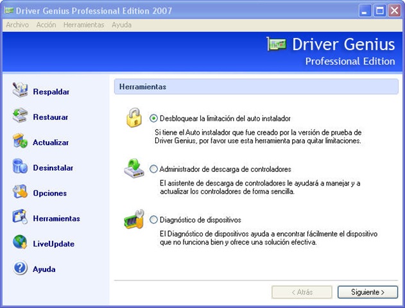Select Diagnóstico de dispositivos radio button
The width and height of the screenshot is (405, 308).
pyautogui.click(x=153, y=219)
